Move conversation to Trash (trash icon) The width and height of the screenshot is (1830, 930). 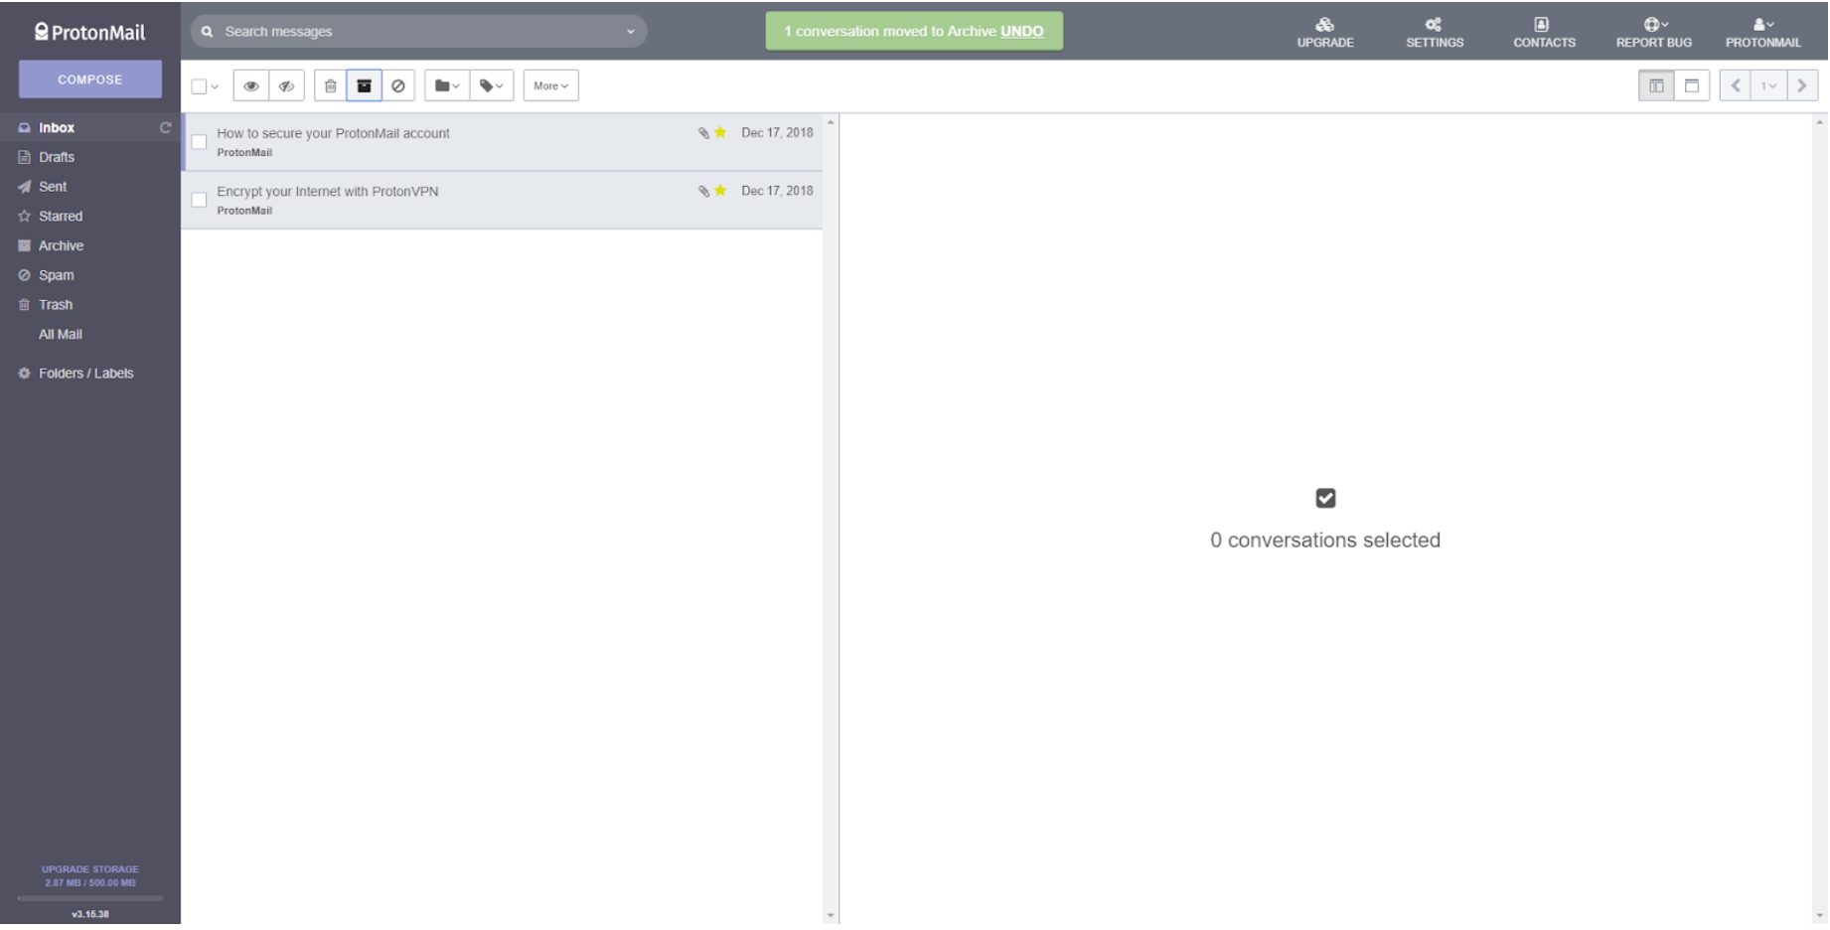(x=329, y=85)
